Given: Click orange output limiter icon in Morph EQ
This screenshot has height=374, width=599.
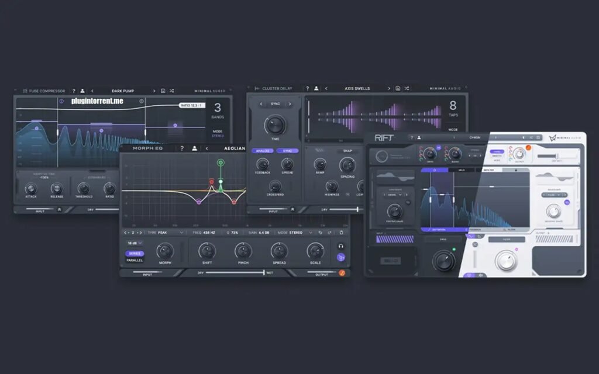Looking at the screenshot, I should pos(342,273).
